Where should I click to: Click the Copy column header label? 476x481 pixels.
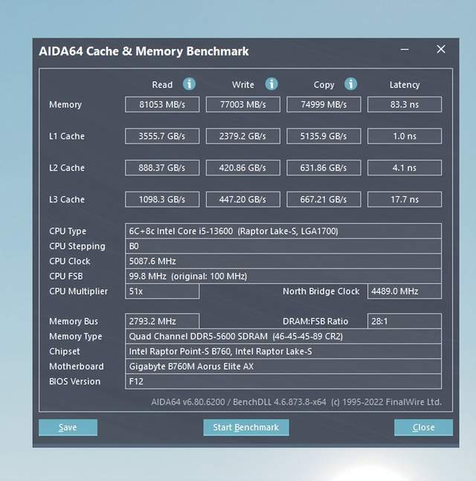coord(324,85)
